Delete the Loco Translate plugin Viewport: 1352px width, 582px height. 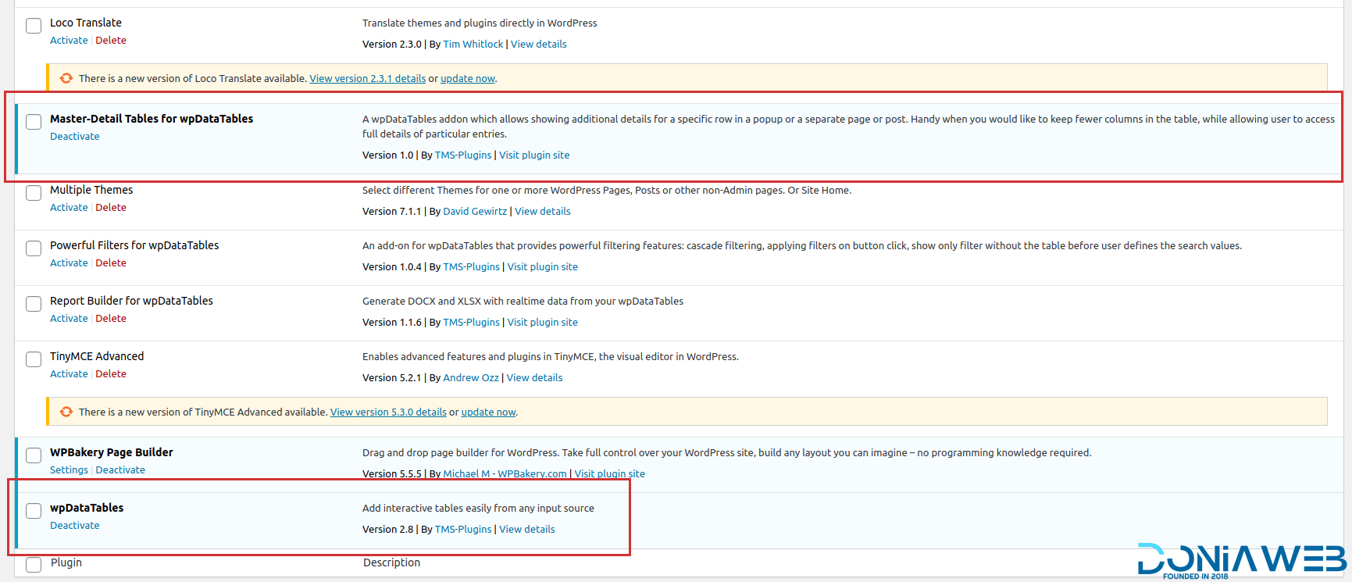coord(111,41)
